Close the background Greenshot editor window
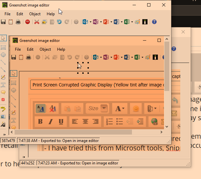Screen dimensions: 201x179 tap(183, 32)
